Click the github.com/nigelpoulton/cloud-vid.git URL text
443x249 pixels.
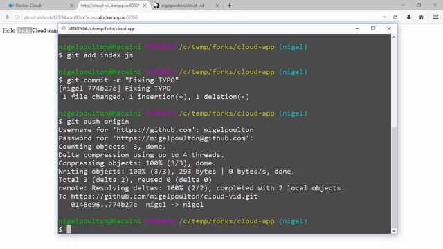(x=164, y=196)
